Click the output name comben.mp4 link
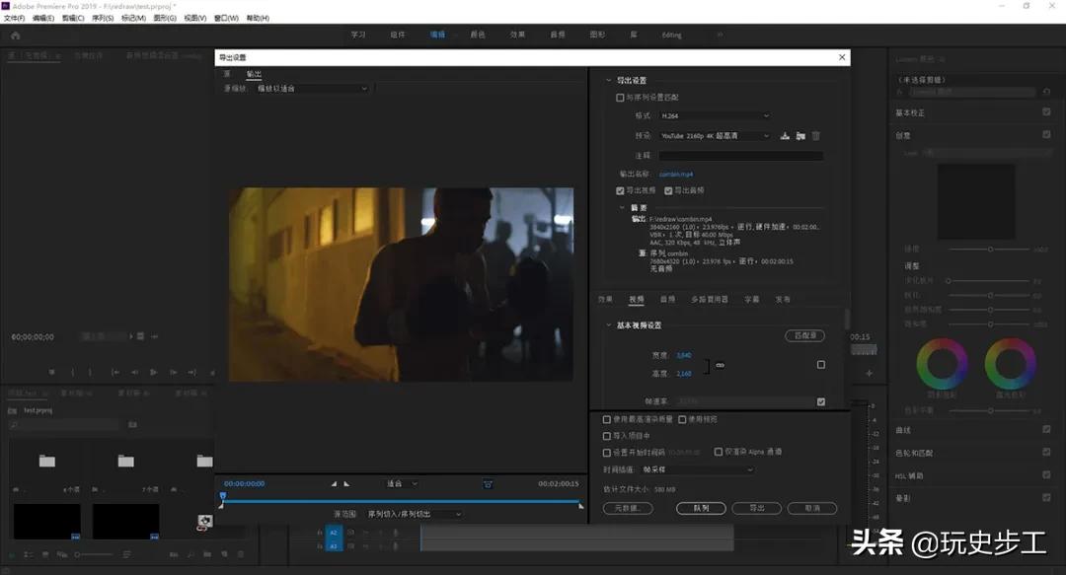 (x=676, y=174)
